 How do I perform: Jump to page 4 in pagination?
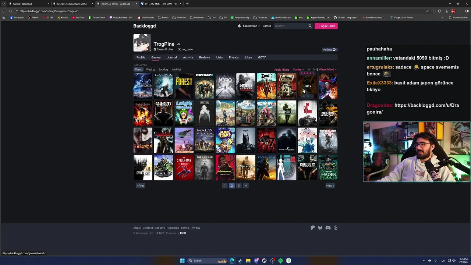coord(246,185)
